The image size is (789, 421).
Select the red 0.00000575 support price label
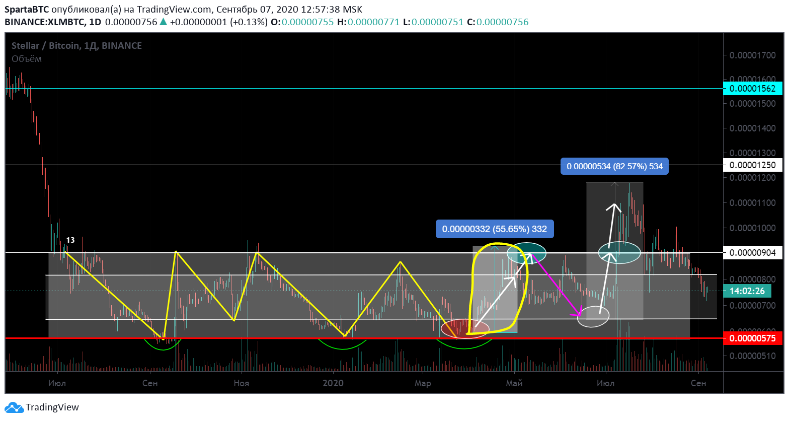(x=752, y=338)
